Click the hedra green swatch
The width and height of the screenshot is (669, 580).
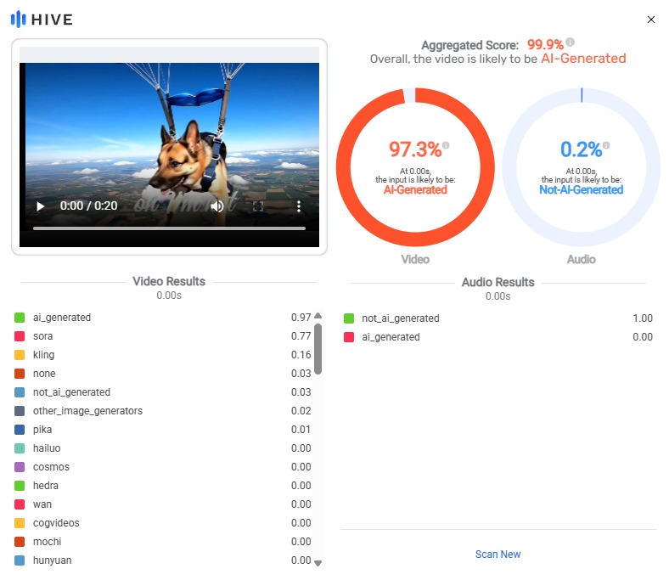[20, 486]
